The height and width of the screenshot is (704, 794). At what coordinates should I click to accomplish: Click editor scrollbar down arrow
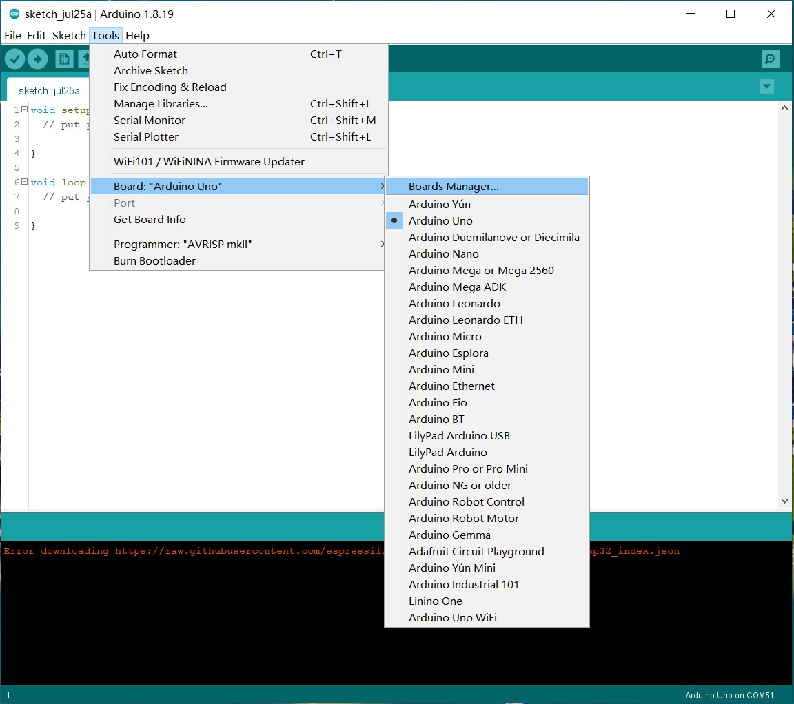(x=784, y=501)
